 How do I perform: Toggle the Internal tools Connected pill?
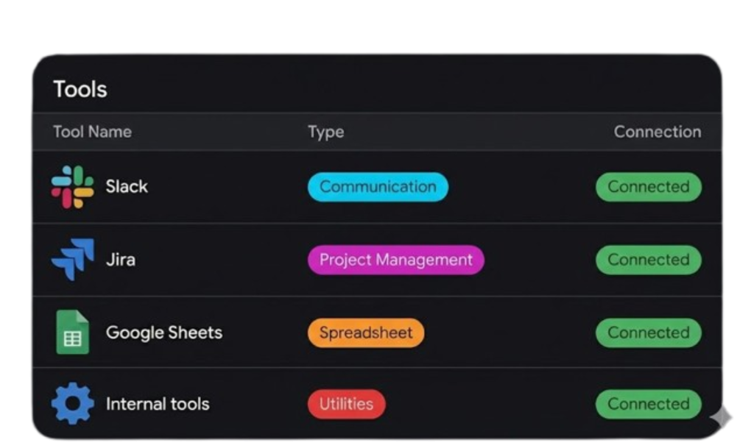(x=648, y=404)
